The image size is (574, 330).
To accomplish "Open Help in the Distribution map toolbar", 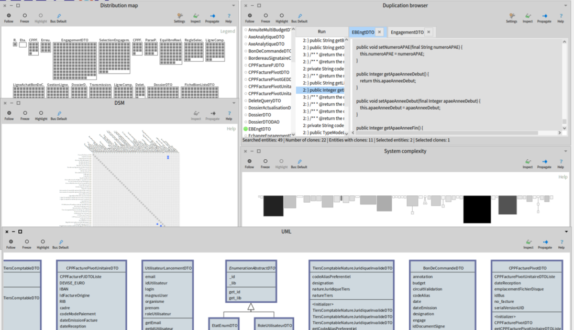I will point(229,18).
